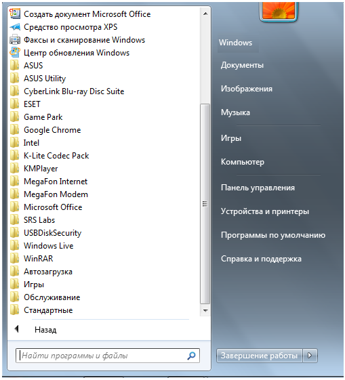Click the Intel folder icon
This screenshot has height=380, width=345.
[15, 142]
